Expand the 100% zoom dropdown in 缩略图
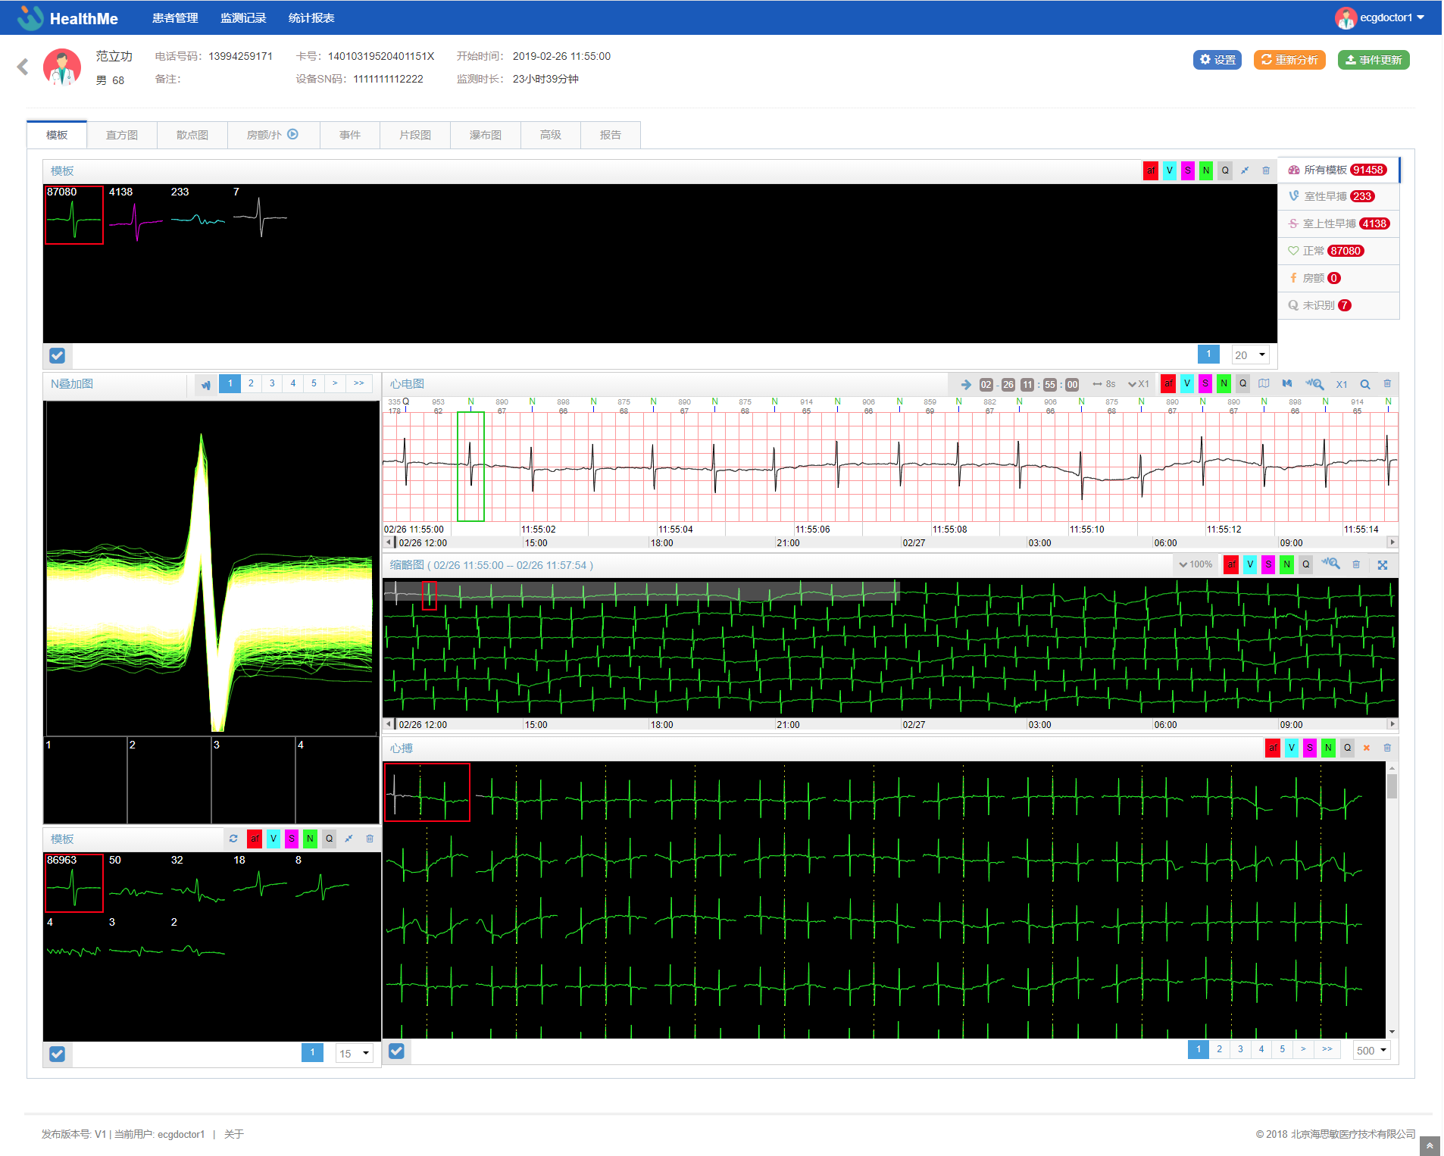This screenshot has width=1444, height=1156. click(x=1196, y=565)
